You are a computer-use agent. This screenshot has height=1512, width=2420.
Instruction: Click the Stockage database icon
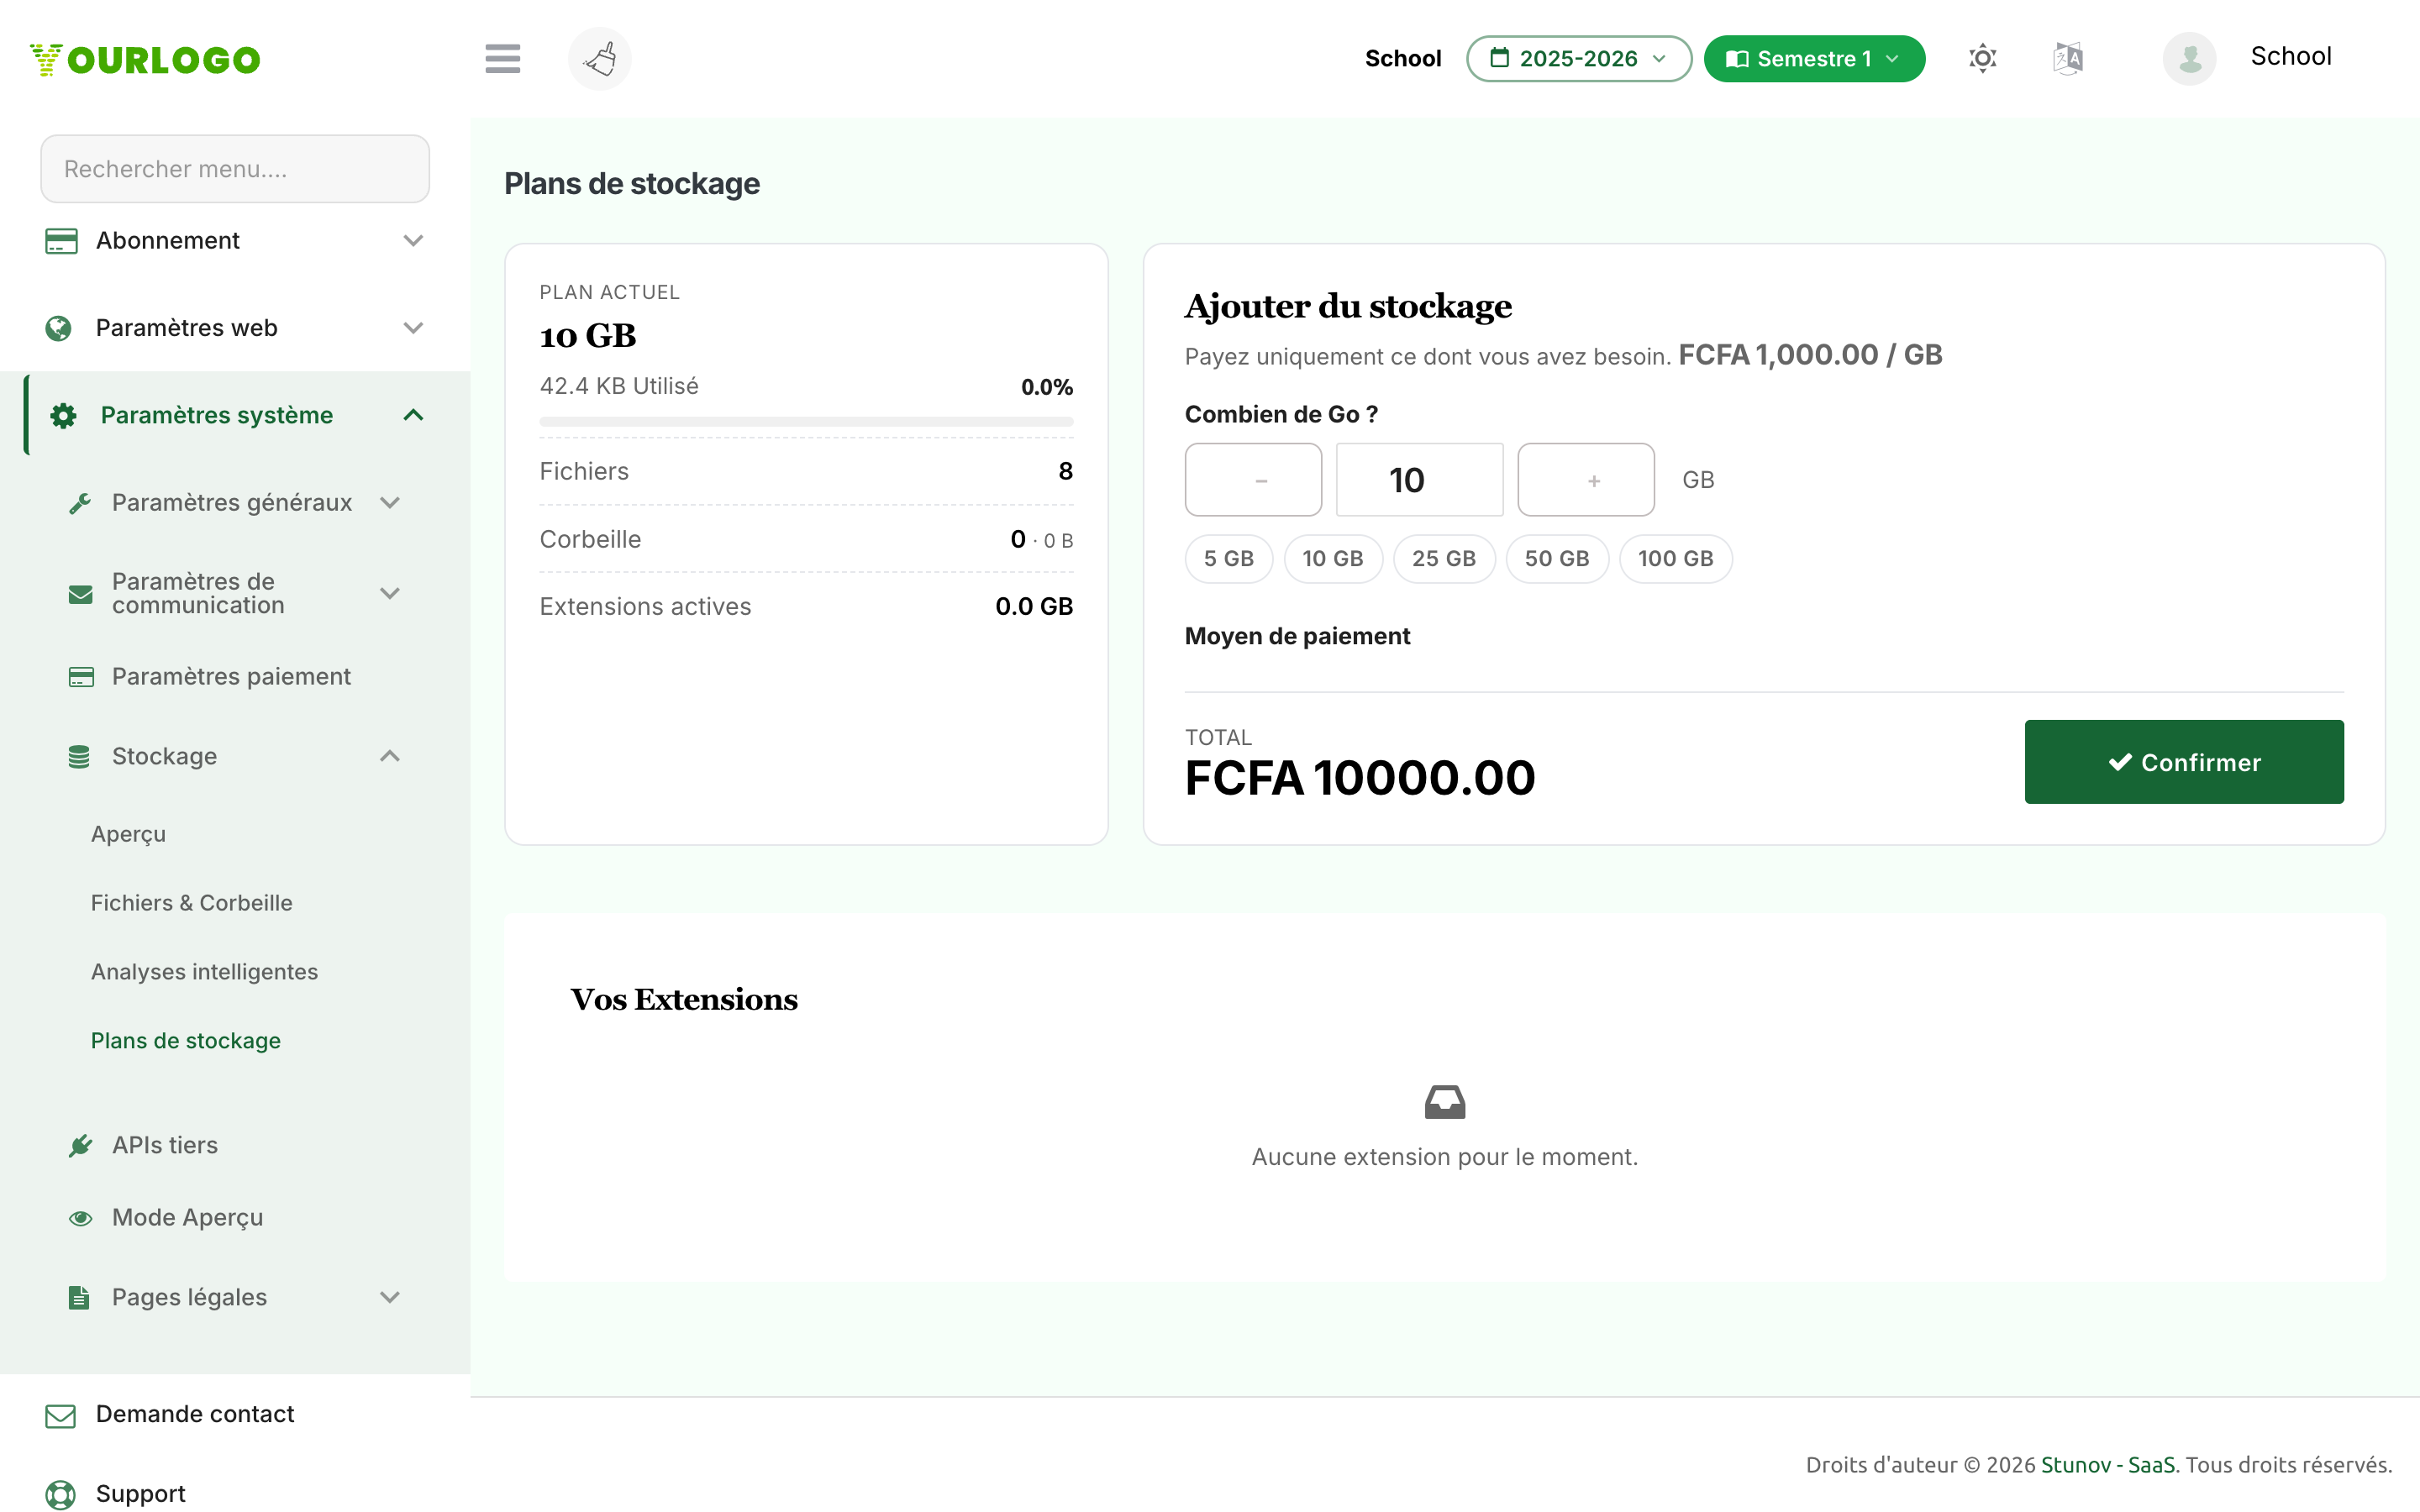pyautogui.click(x=79, y=757)
